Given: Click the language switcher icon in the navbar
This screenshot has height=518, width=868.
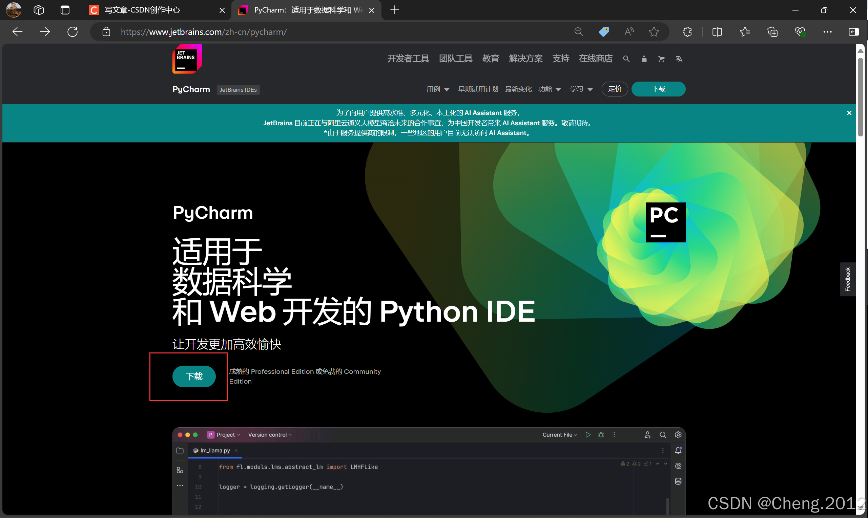Looking at the screenshot, I should point(679,59).
